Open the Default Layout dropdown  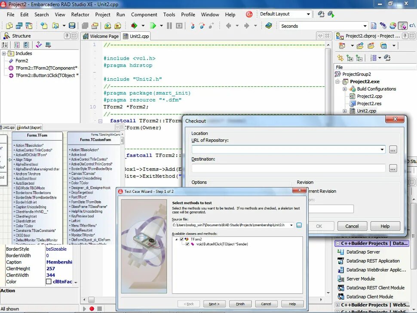309,14
